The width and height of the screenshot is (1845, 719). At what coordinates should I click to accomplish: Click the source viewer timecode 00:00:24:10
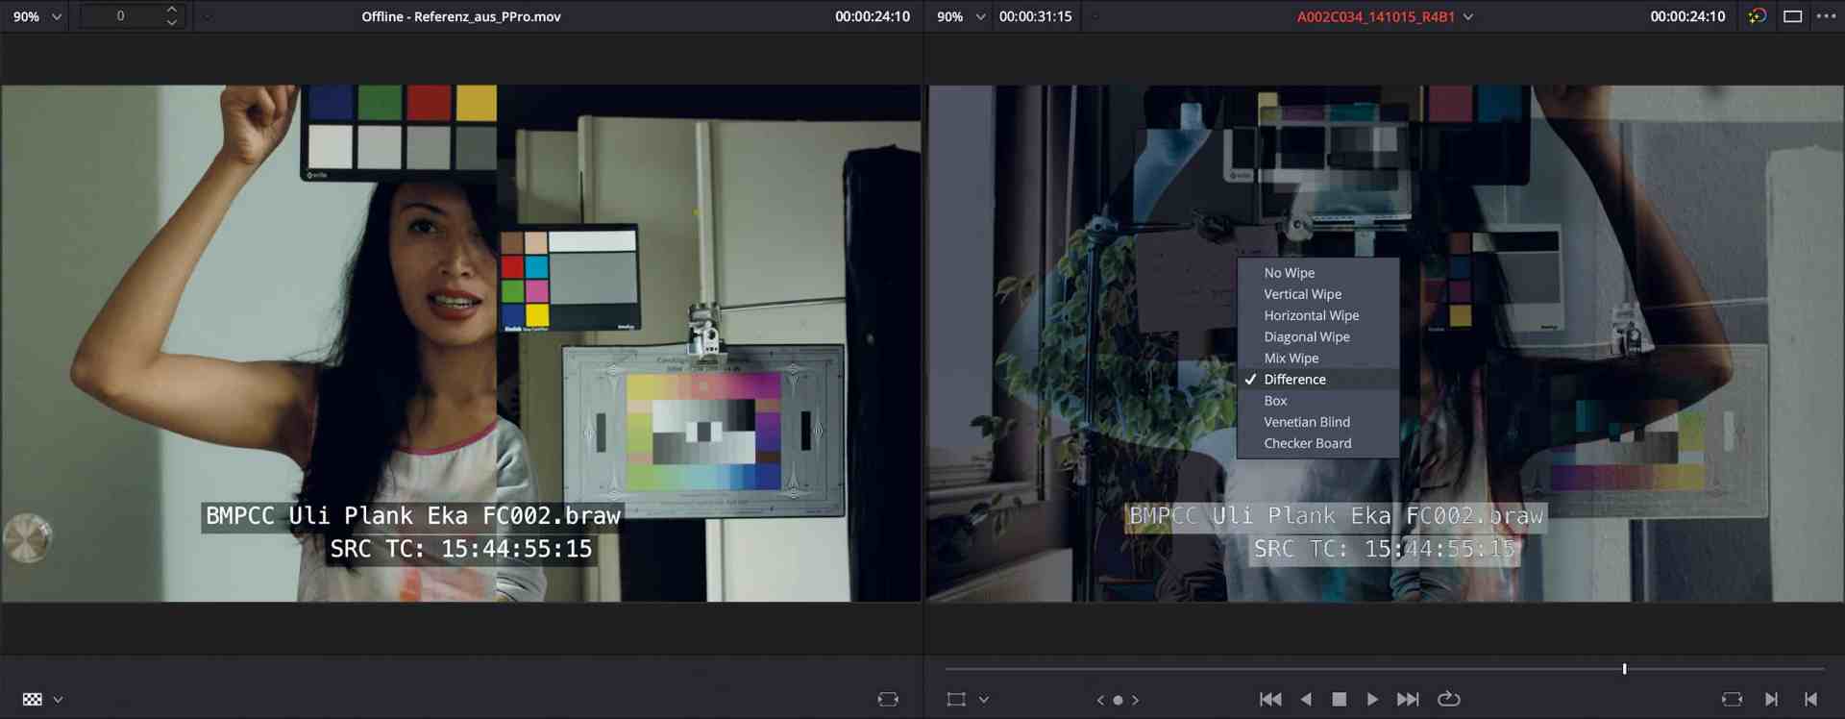pyautogui.click(x=872, y=16)
